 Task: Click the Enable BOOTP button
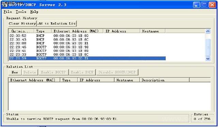53,72
